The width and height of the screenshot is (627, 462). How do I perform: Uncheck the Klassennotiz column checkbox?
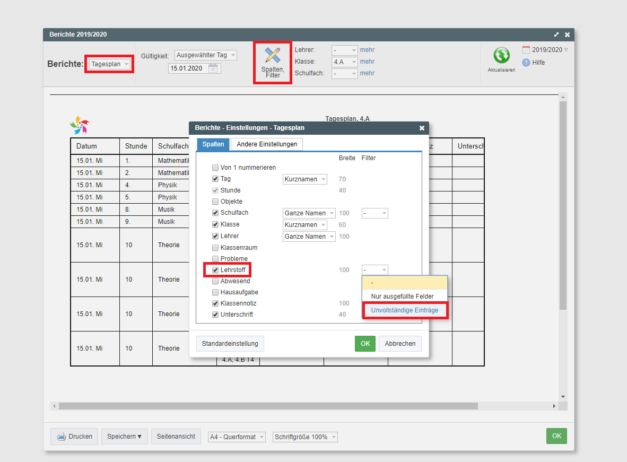(215, 303)
